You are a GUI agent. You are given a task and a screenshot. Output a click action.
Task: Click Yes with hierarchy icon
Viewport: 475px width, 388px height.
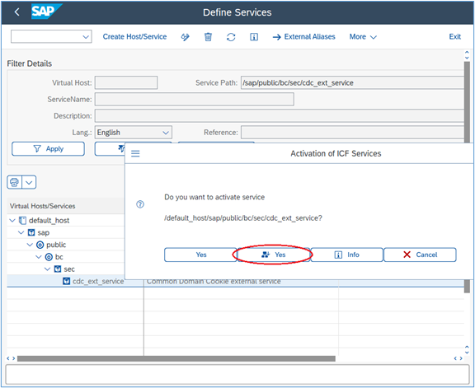(274, 255)
